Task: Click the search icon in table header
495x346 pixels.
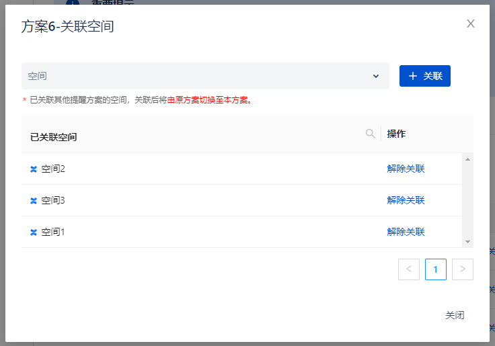Action: [370, 134]
